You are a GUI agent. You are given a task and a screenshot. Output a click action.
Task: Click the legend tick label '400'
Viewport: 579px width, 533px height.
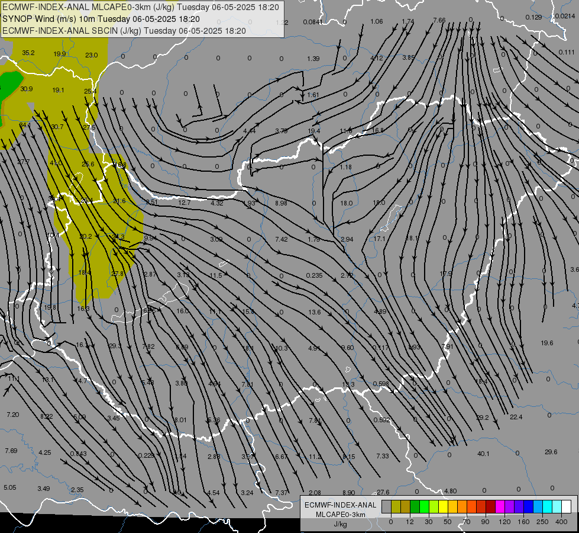[561, 522]
